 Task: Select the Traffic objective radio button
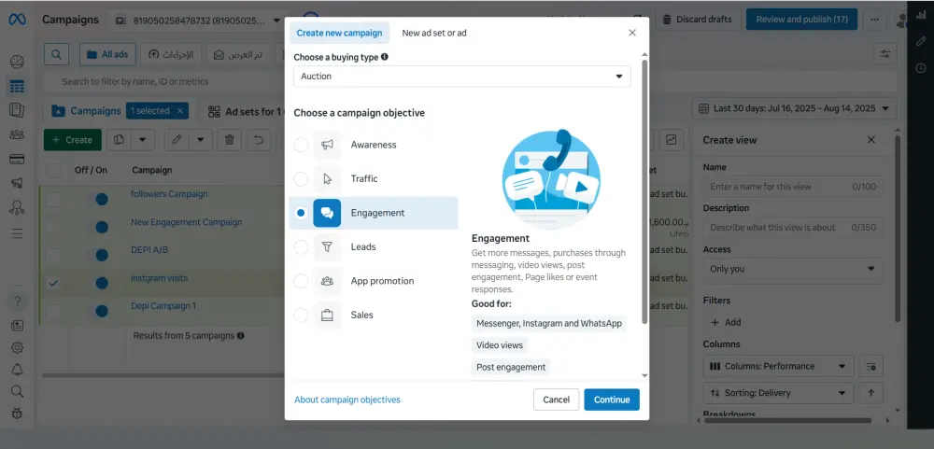(302, 178)
